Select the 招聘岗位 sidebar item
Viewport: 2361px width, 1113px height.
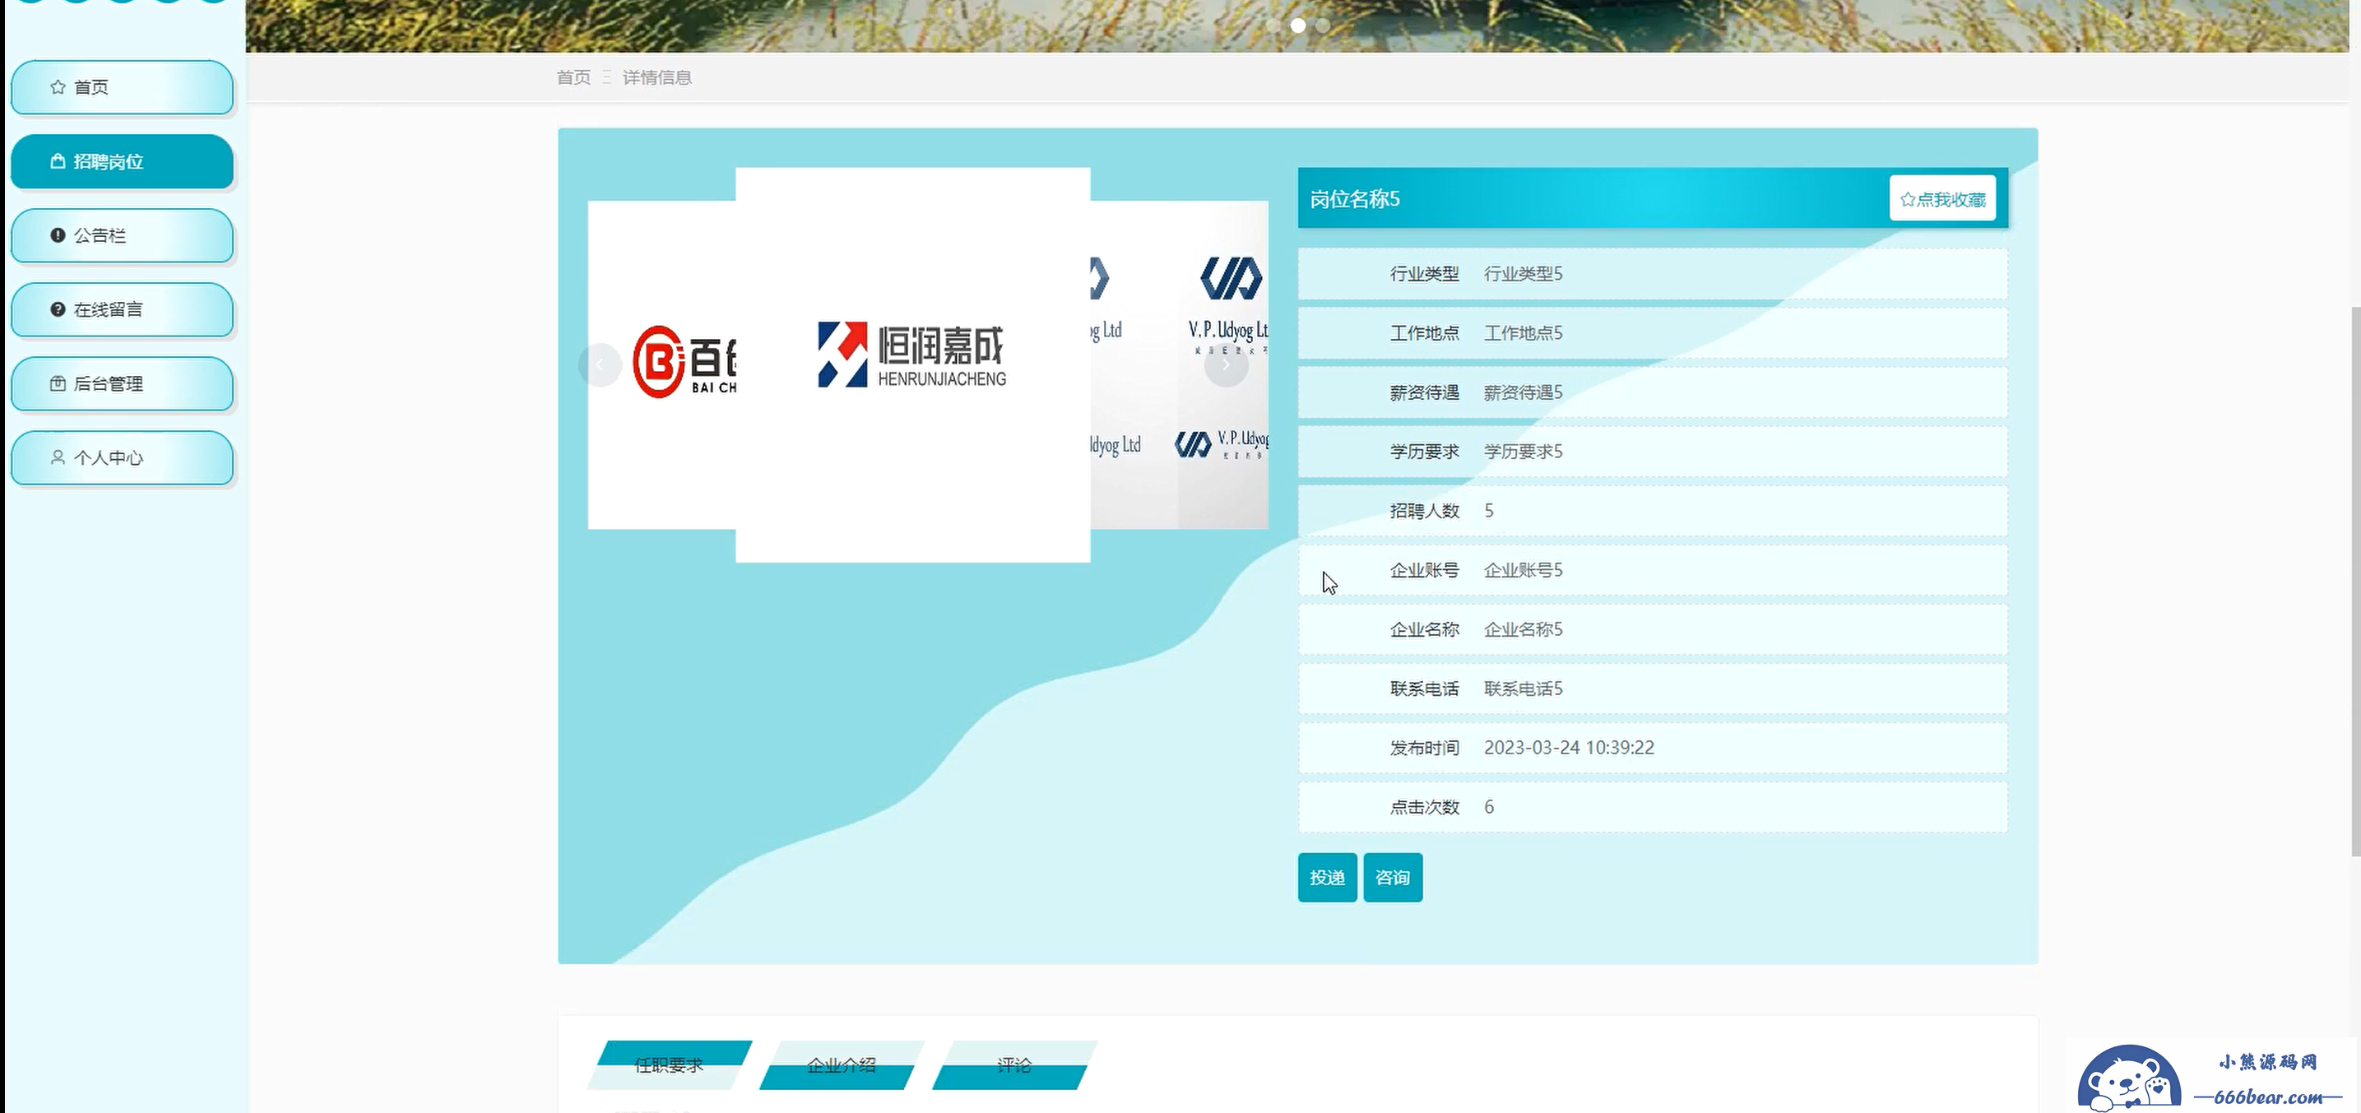tap(122, 161)
